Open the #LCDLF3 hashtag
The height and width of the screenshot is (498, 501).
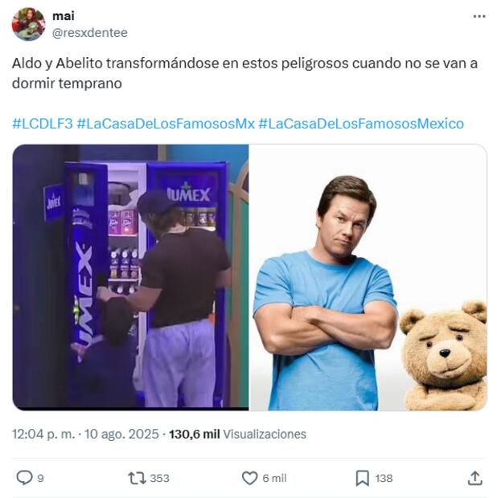pos(43,124)
